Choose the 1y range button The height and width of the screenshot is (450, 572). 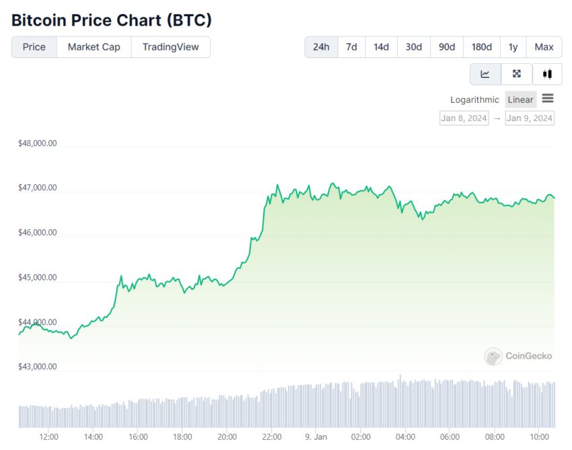pyautogui.click(x=513, y=47)
